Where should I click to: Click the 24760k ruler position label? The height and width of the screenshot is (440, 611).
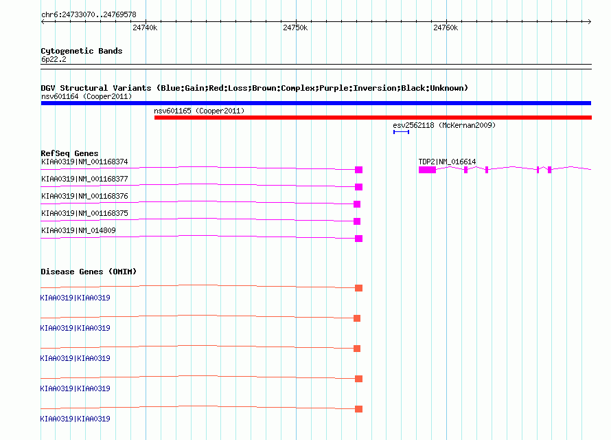(x=446, y=27)
